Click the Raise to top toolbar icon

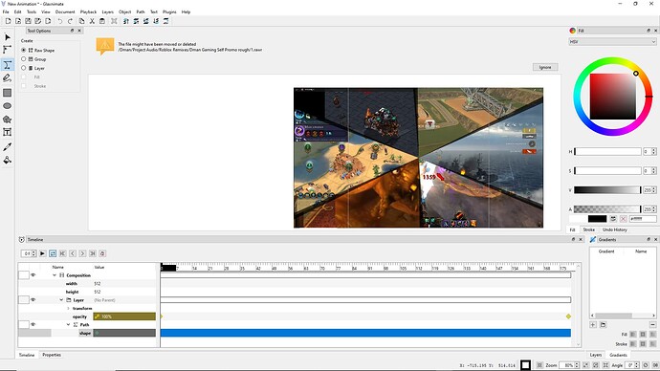(126, 21)
